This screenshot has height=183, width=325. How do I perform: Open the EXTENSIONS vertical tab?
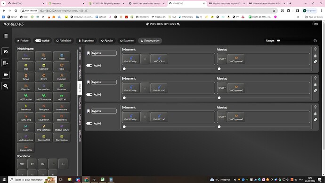click(x=80, y=71)
